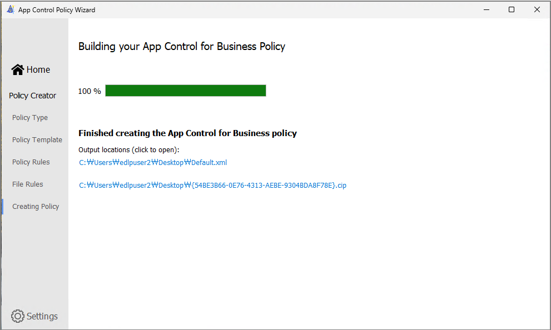Open the .cip policy file output link
The width and height of the screenshot is (551, 330).
[x=212, y=186]
